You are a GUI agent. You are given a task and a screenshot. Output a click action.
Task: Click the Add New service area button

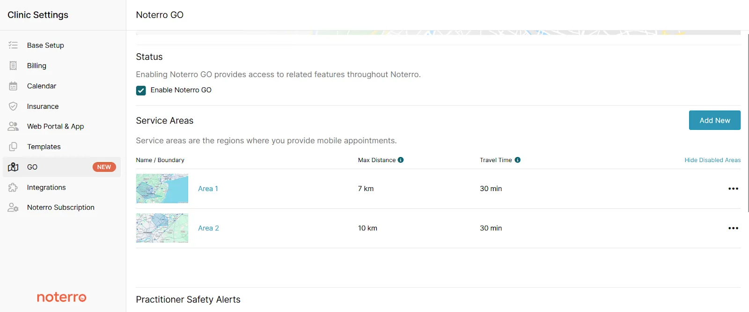[x=714, y=120]
